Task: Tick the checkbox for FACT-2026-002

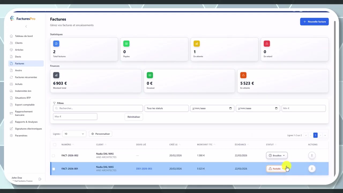Action: [53, 156]
